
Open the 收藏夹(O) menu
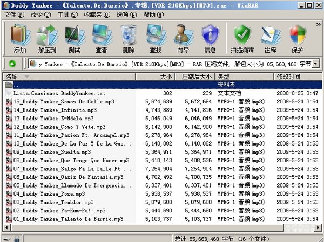pyautogui.click(x=97, y=15)
